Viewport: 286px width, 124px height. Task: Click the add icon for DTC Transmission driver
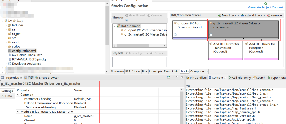pyautogui.click(x=211, y=44)
